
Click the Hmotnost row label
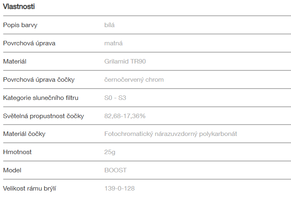tap(17, 152)
